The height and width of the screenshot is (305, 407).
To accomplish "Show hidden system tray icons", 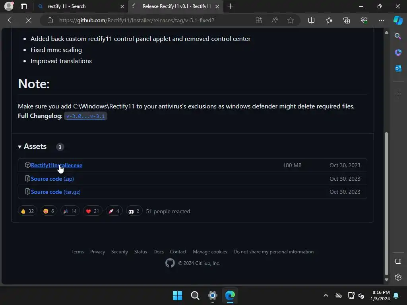I will point(326,295).
